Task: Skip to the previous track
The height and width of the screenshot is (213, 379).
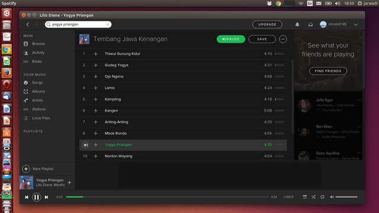Action: [x=27, y=197]
